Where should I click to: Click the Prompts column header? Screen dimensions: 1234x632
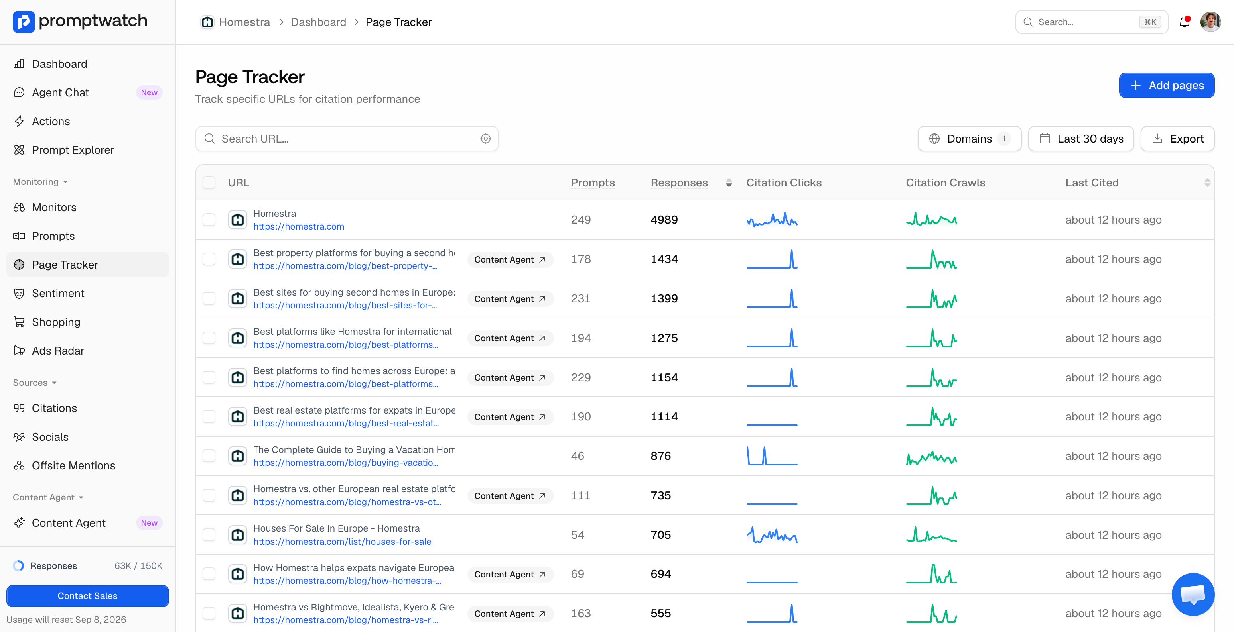[593, 183]
